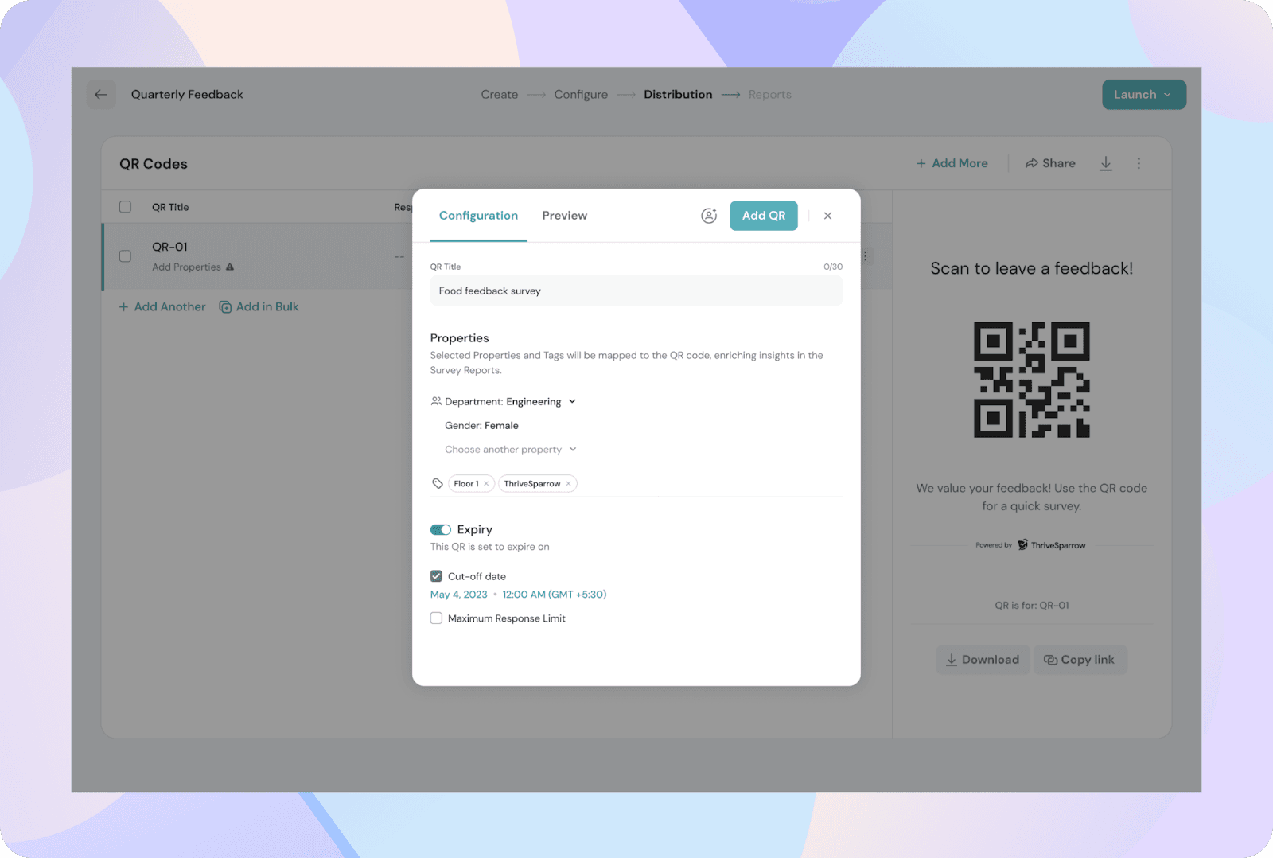This screenshot has height=858, width=1273.
Task: Click the back arrow next to Quarterly Feedback
Action: pos(101,95)
